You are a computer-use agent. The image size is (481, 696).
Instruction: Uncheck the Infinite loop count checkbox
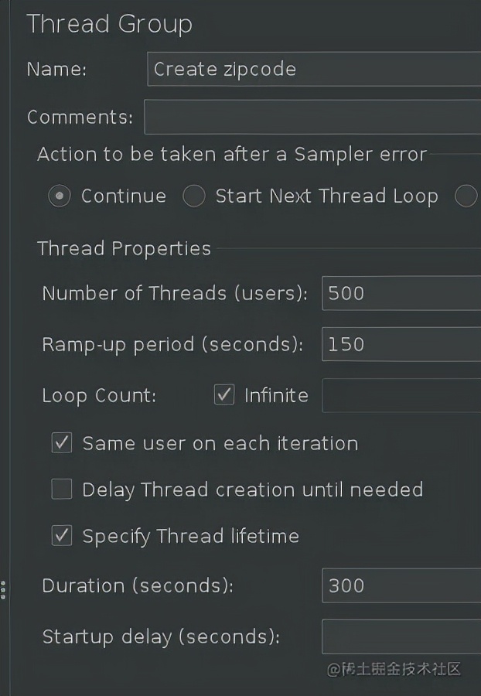coord(224,395)
